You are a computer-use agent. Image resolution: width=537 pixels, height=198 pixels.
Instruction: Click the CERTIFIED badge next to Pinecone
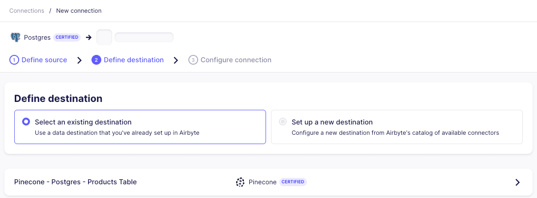293,182
